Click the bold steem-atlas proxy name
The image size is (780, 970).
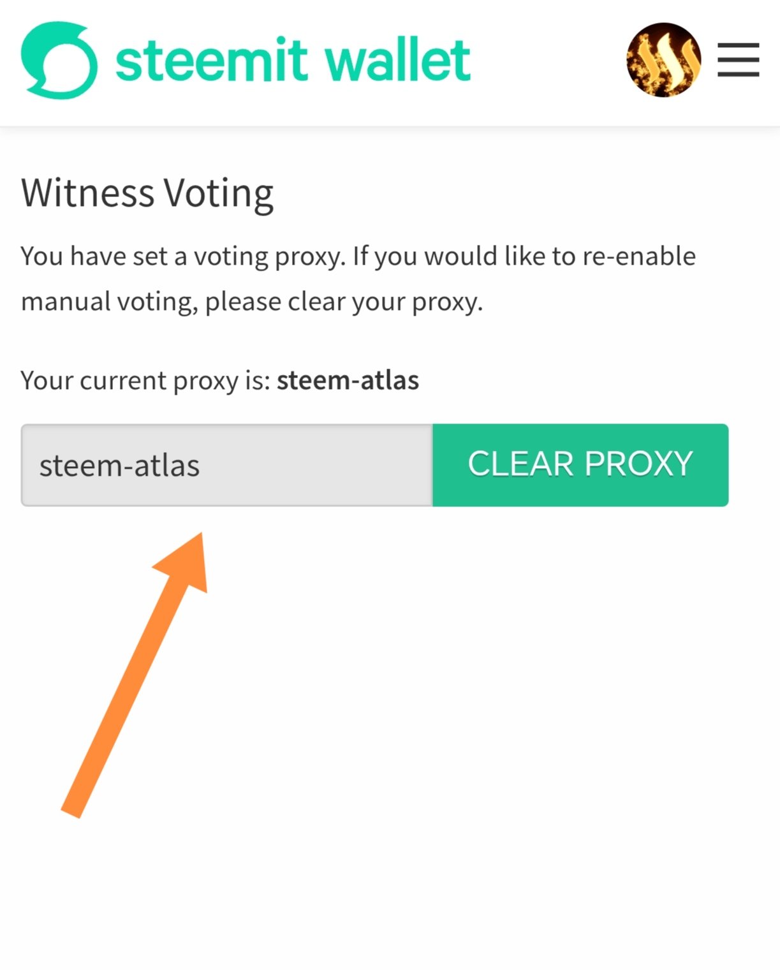[348, 381]
